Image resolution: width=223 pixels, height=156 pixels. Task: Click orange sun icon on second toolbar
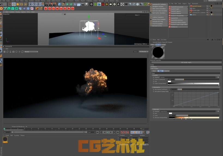(1, 8)
